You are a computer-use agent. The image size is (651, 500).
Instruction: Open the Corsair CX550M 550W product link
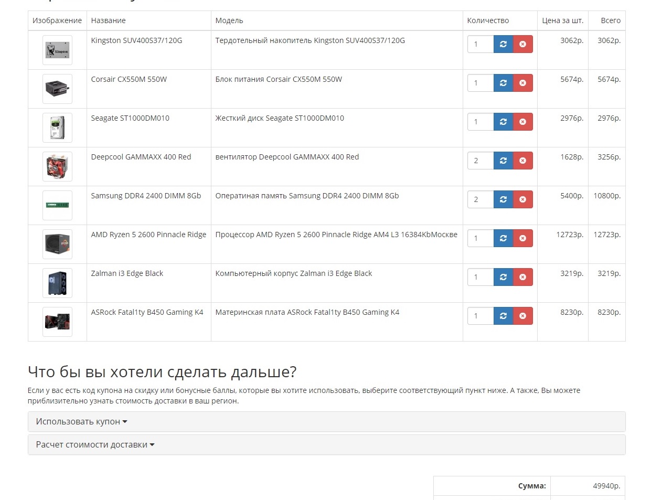click(x=129, y=79)
